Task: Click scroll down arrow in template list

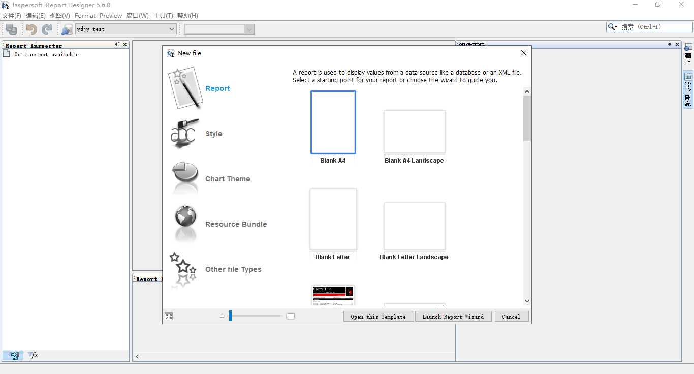Action: (527, 301)
